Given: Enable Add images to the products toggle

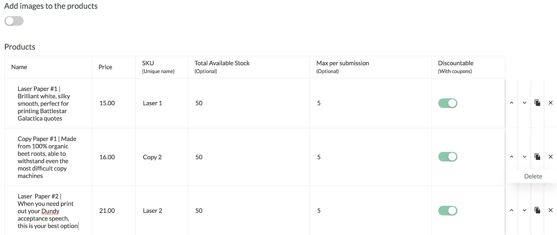Looking at the screenshot, I should (14, 21).
